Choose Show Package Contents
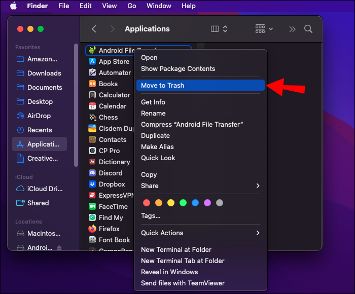 point(200,69)
